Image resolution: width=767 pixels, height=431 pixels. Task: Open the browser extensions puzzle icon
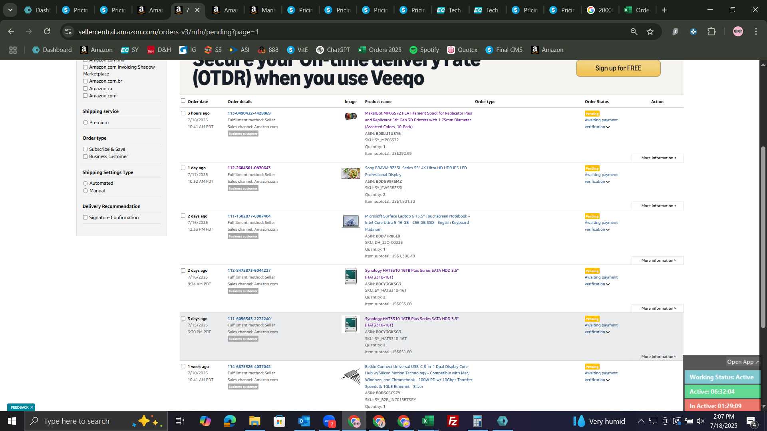point(711,32)
